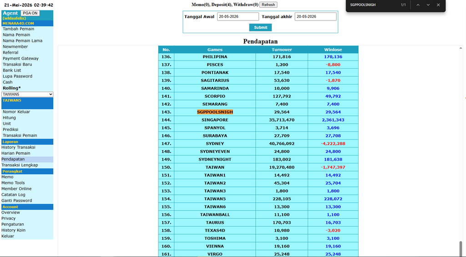Open Memo Tools link
This screenshot has width=466, height=257.
coord(13,183)
